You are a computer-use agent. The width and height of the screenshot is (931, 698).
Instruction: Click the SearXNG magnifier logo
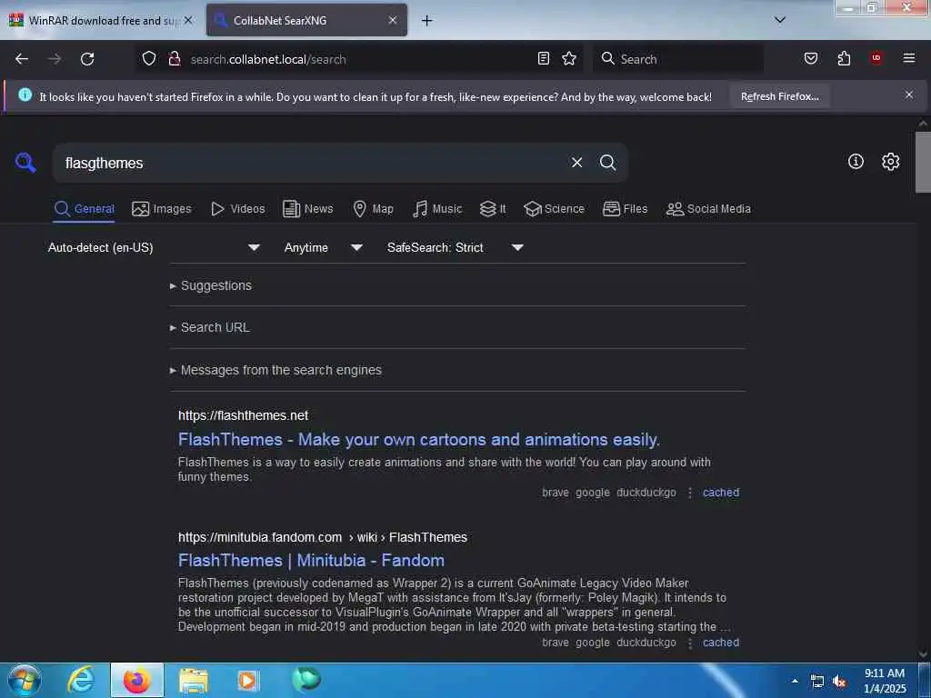(25, 162)
